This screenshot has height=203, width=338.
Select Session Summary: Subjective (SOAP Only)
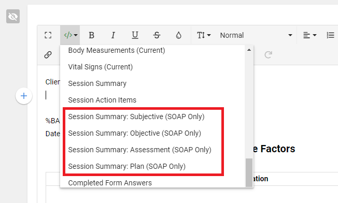(136, 117)
